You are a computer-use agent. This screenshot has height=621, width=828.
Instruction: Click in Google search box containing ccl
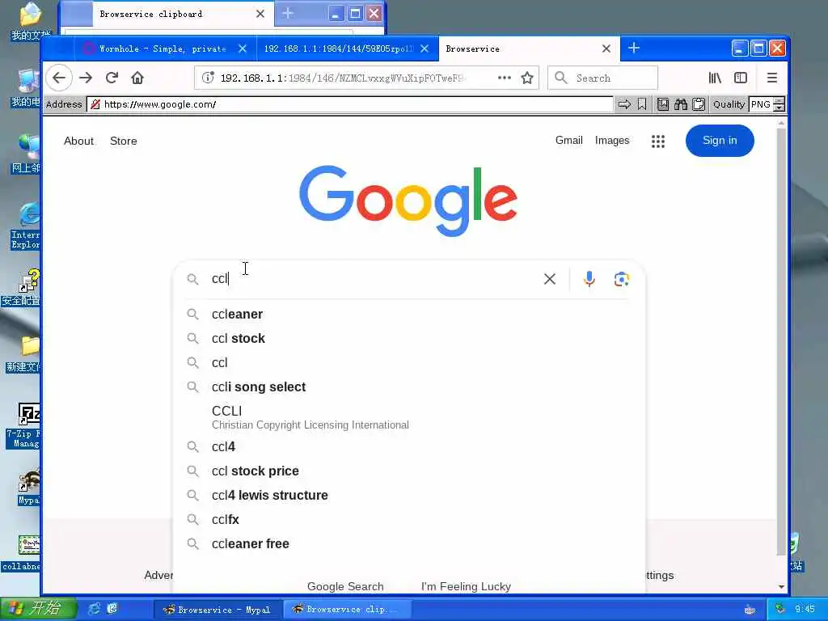coord(370,279)
